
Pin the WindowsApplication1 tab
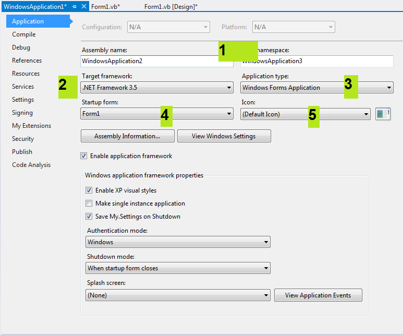pos(74,7)
